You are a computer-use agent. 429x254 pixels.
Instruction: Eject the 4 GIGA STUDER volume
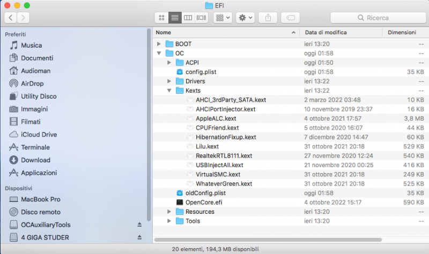pyautogui.click(x=139, y=237)
